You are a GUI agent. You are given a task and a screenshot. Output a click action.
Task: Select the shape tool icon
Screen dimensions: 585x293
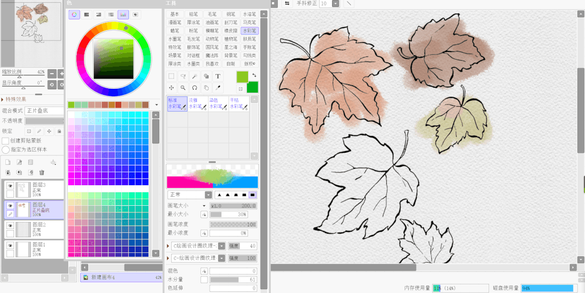206,76
